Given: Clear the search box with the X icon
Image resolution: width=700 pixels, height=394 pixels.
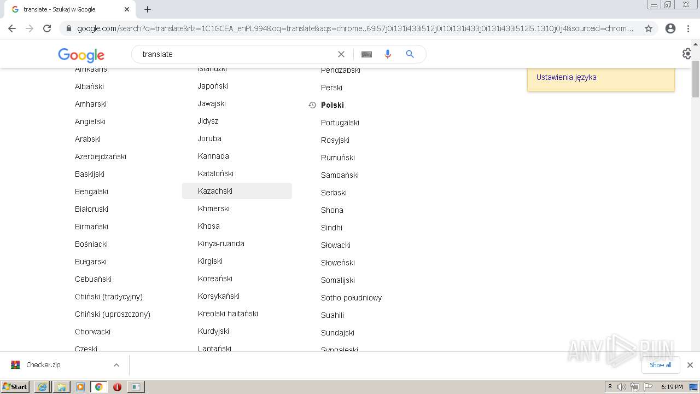Looking at the screenshot, I should pyautogui.click(x=341, y=54).
